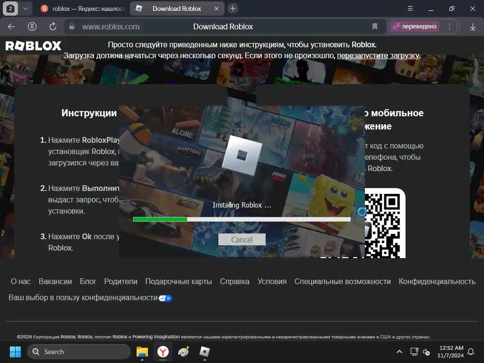
Task: Close the Download Roblox tab
Action: tap(216, 9)
